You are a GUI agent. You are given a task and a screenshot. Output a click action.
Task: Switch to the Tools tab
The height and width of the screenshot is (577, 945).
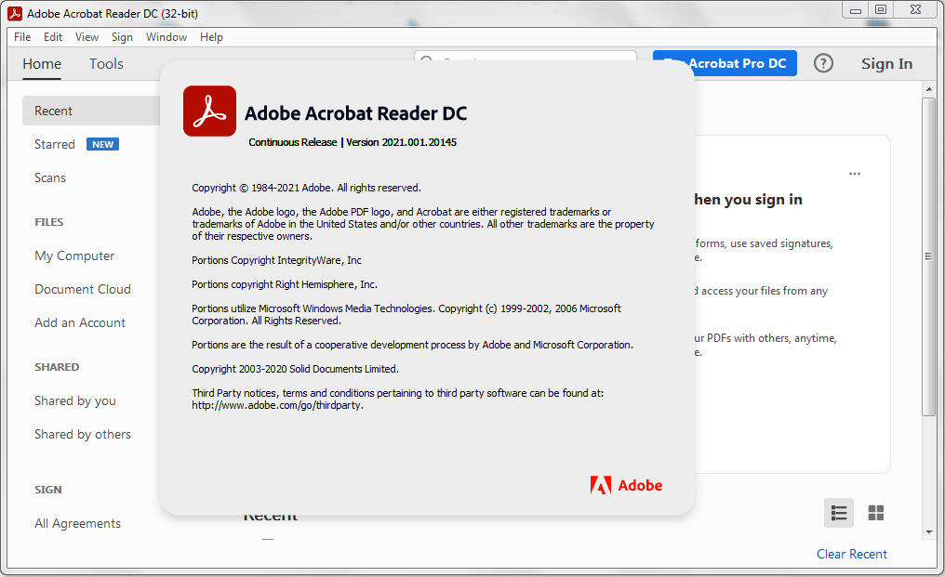coord(106,64)
